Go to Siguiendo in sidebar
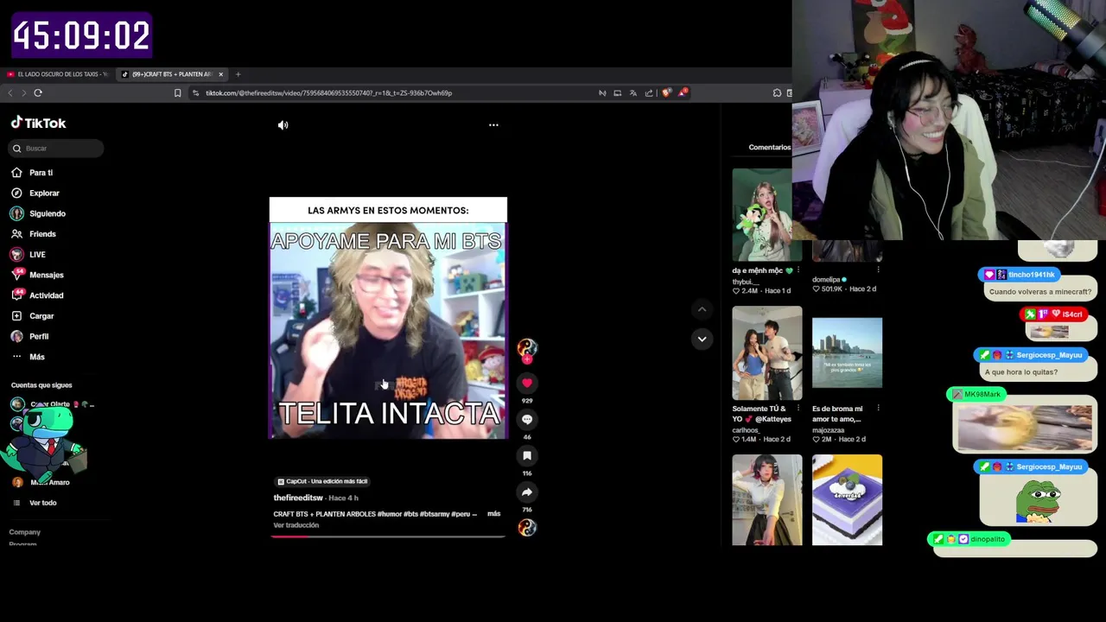This screenshot has height=622, width=1106. [x=38, y=213]
